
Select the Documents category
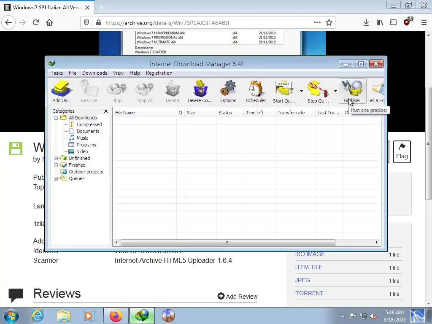tap(88, 131)
